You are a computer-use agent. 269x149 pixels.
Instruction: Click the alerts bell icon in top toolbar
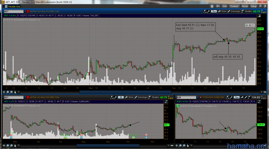tap(212, 6)
